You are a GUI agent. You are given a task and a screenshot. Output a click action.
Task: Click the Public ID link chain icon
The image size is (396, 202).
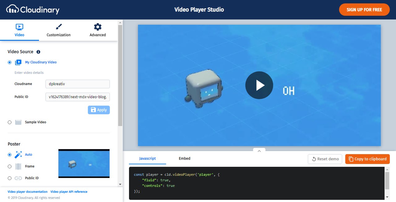pos(18,178)
